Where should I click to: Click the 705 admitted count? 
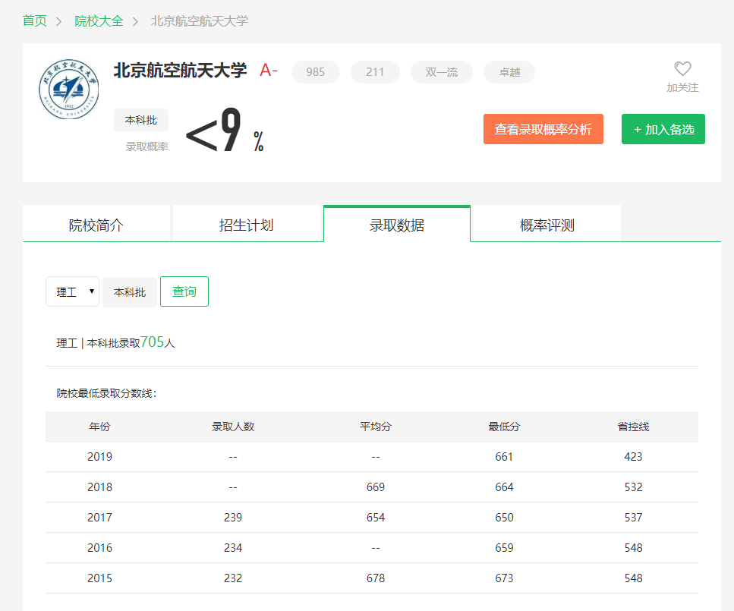point(152,342)
